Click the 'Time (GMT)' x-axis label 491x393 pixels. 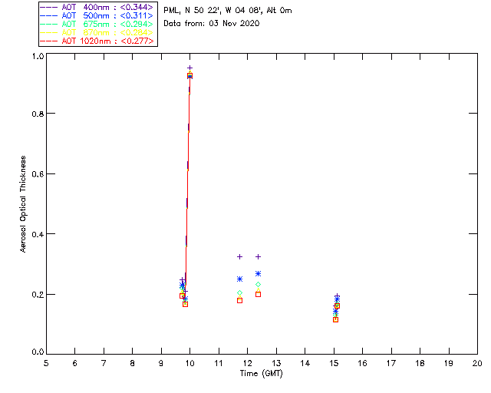[261, 374]
